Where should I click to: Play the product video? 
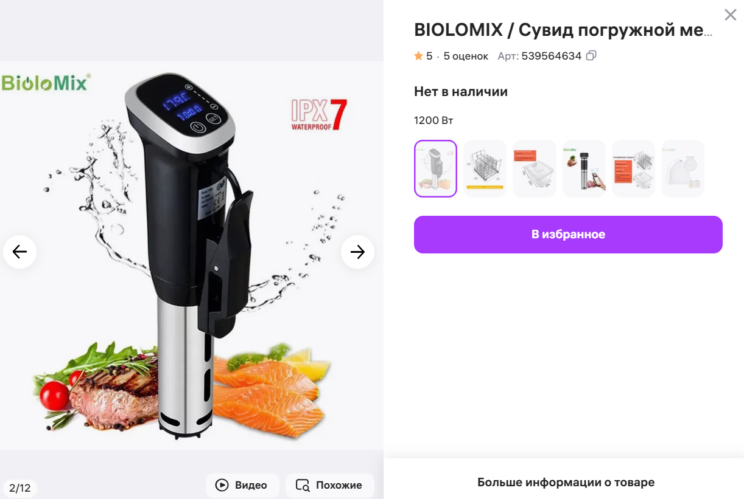[x=242, y=485]
